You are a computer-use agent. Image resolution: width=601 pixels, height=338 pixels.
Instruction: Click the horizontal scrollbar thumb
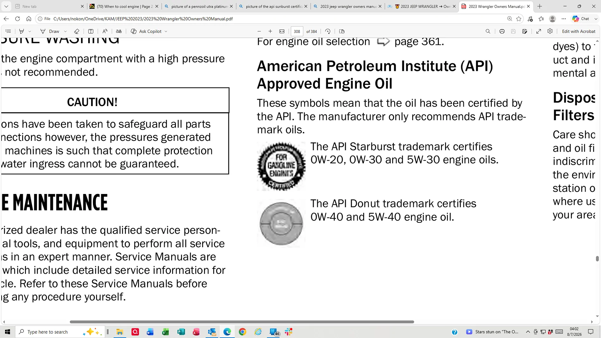coord(242,322)
